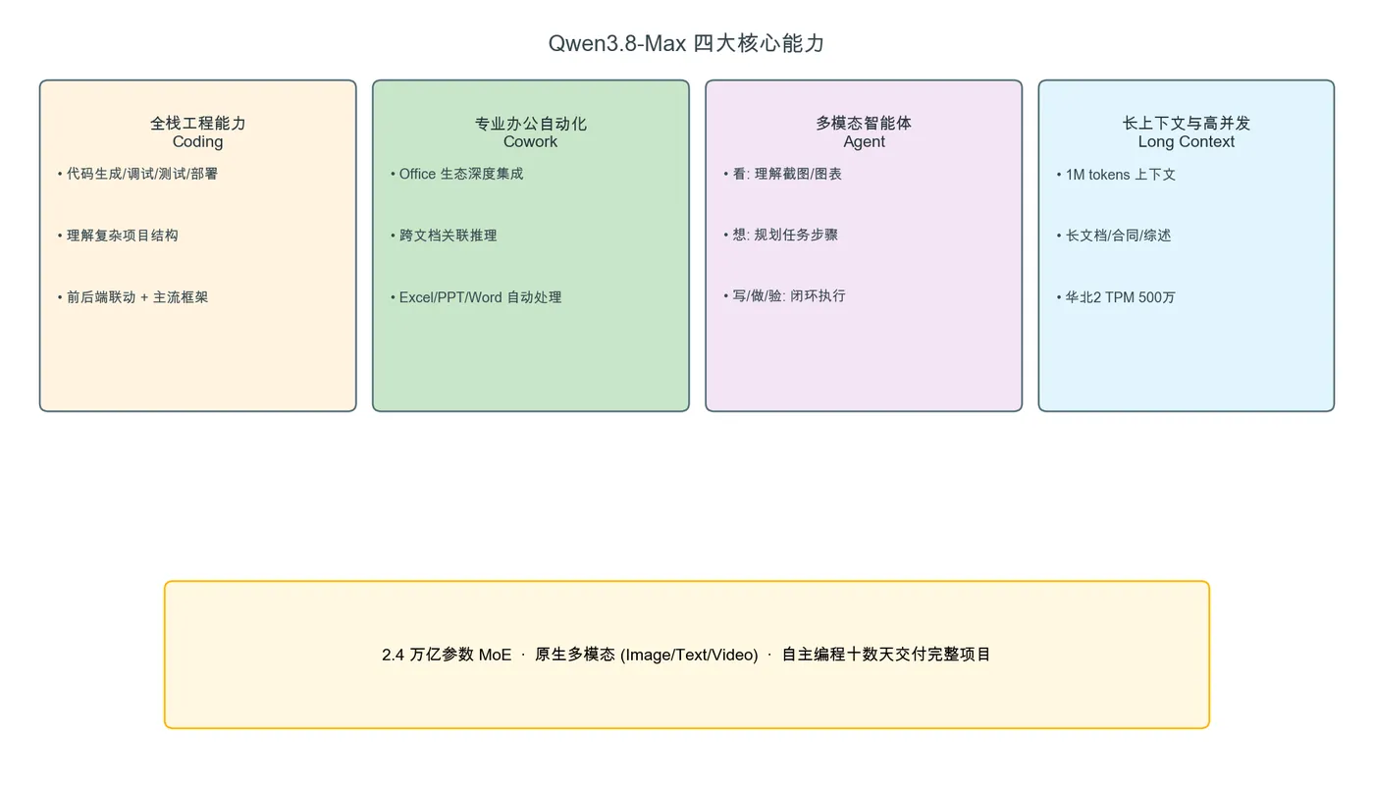
Task: Select the 'Cowork' subtitle
Action: 530,141
